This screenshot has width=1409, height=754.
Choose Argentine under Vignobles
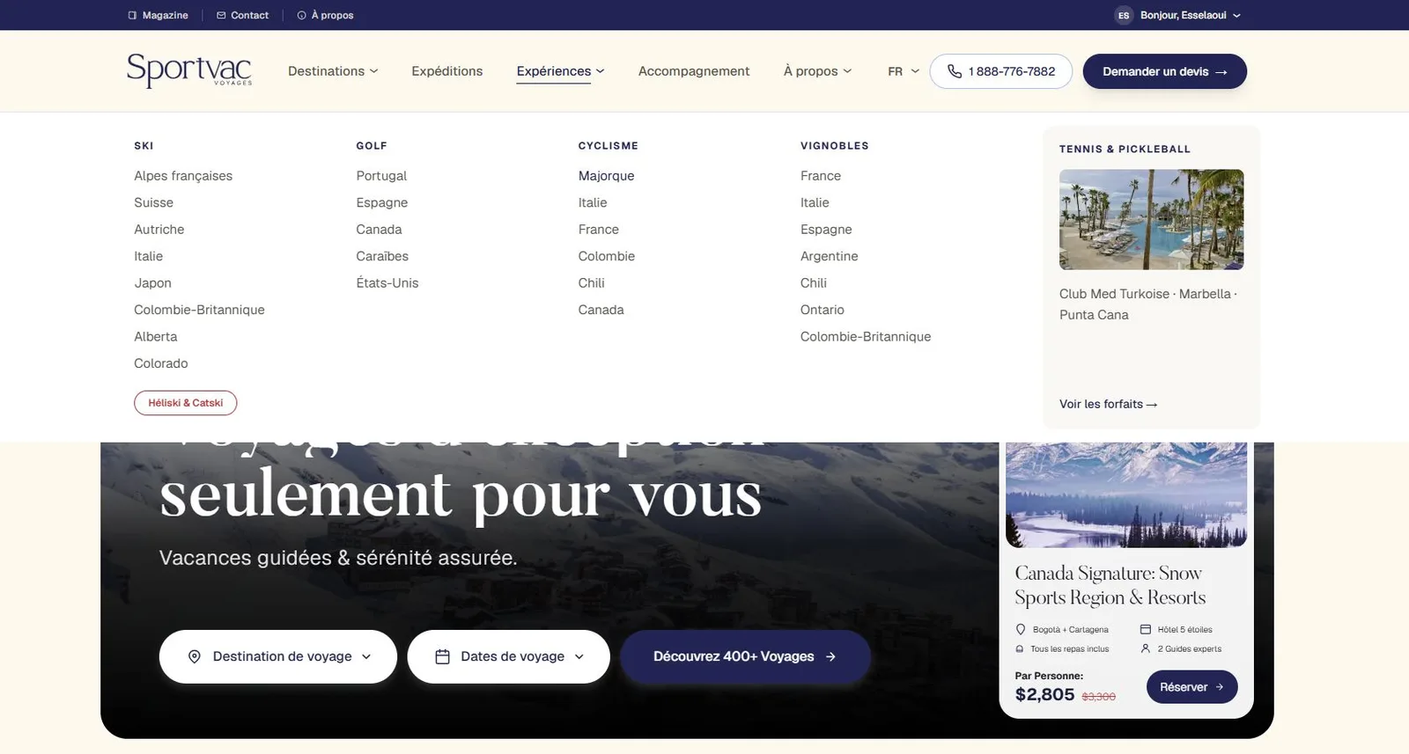(x=830, y=256)
